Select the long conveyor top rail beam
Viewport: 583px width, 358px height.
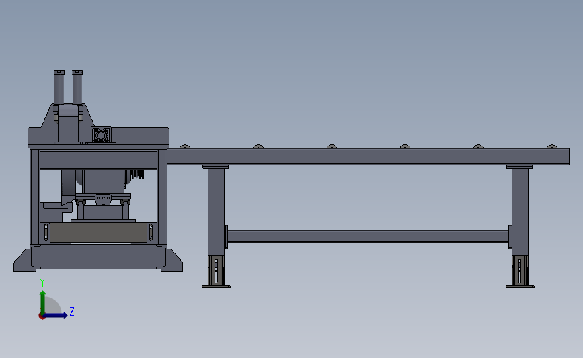pyautogui.click(x=368, y=156)
